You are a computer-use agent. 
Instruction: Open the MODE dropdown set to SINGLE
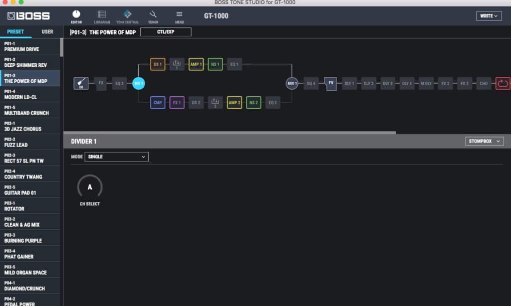click(x=117, y=156)
